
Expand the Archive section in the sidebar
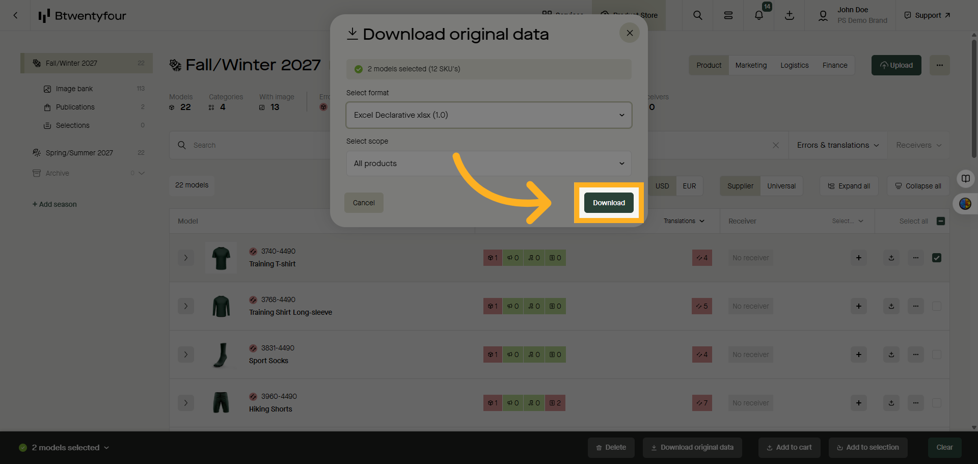tap(142, 173)
